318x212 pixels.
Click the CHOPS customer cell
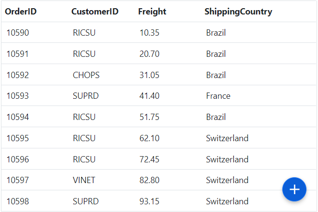pyautogui.click(x=86, y=75)
